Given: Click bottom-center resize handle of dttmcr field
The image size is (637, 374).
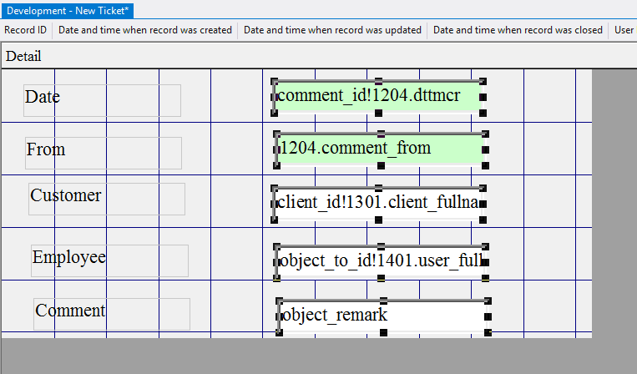Looking at the screenshot, I should click(x=378, y=113).
